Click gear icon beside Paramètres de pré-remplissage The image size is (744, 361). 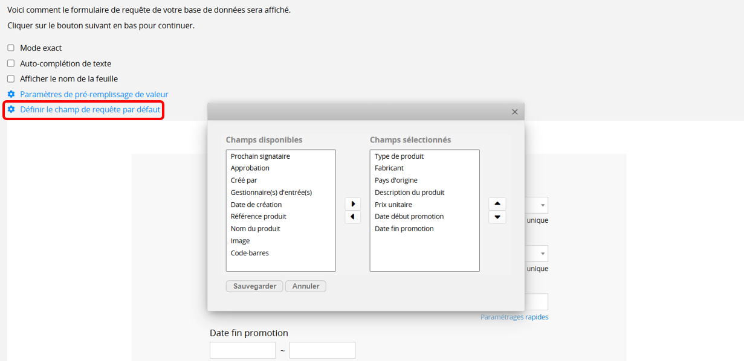(x=11, y=94)
